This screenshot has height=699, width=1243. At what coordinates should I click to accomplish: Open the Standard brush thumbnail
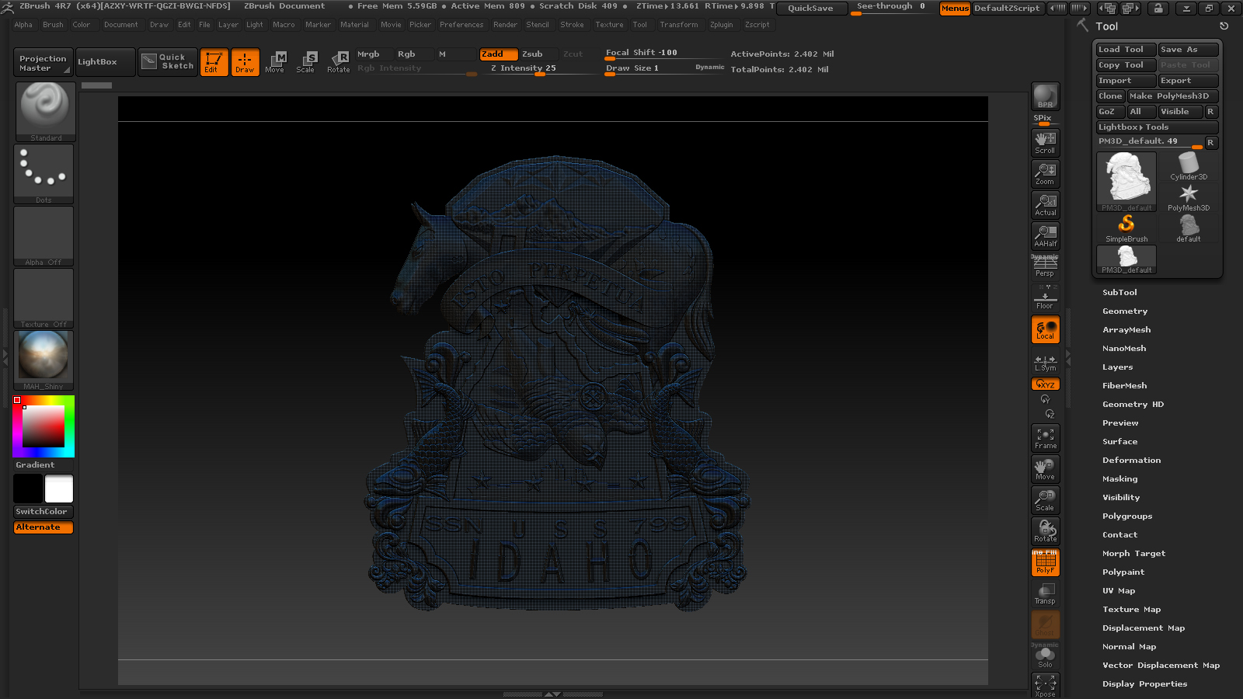46,112
